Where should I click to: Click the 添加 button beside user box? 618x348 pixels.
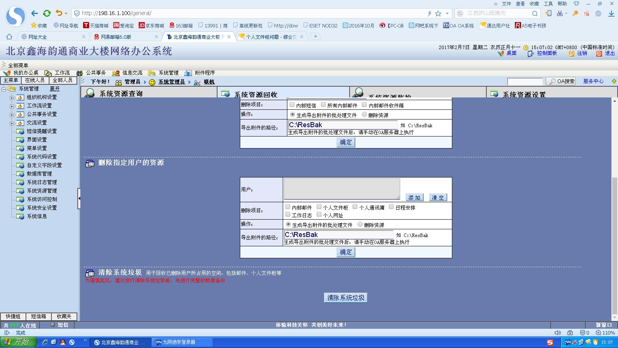click(x=414, y=198)
